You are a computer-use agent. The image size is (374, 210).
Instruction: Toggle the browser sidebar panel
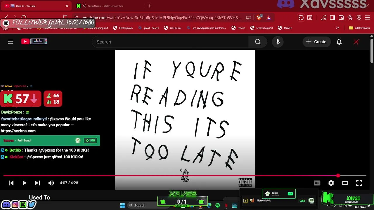[x=333, y=17]
